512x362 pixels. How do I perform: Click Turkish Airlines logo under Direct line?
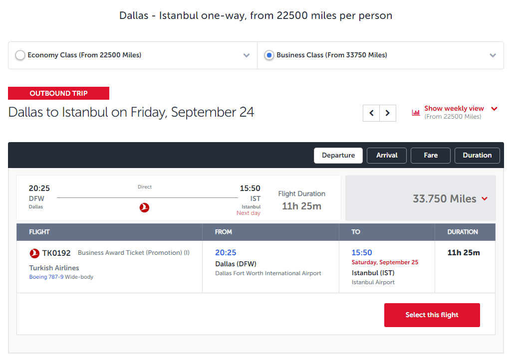tap(144, 207)
